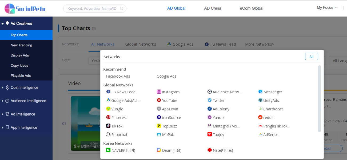Open New Trending in the sidebar
The image size is (347, 160).
(21, 45)
